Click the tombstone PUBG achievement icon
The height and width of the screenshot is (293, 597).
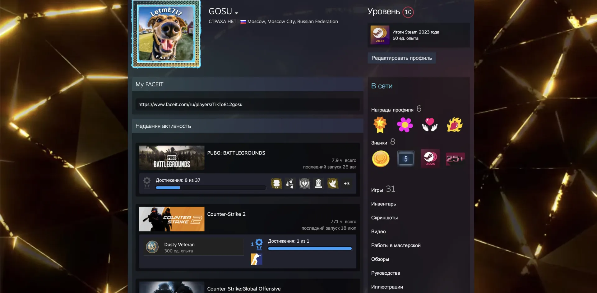[x=318, y=183]
